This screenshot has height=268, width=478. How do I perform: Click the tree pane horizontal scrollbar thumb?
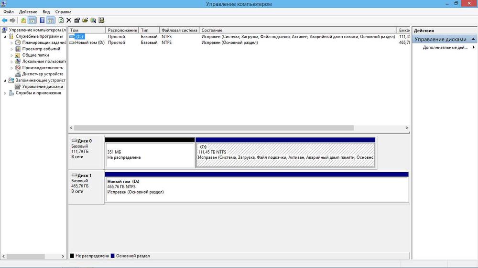[26, 257]
